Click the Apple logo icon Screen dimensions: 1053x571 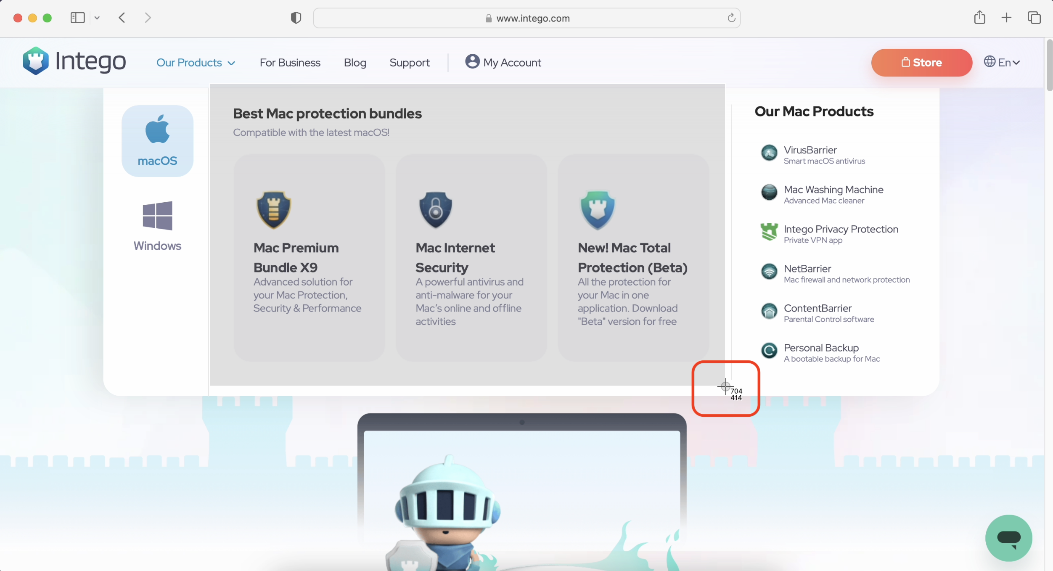pyautogui.click(x=157, y=129)
